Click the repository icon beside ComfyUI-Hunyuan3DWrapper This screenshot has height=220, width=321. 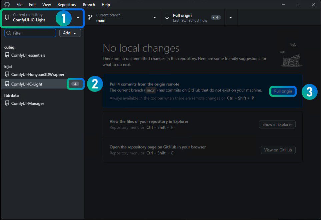[x=7, y=74]
